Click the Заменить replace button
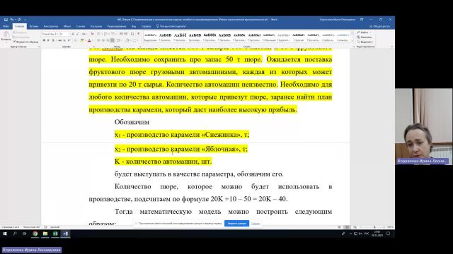Viewport: 453px width, 254px height. coord(365,37)
